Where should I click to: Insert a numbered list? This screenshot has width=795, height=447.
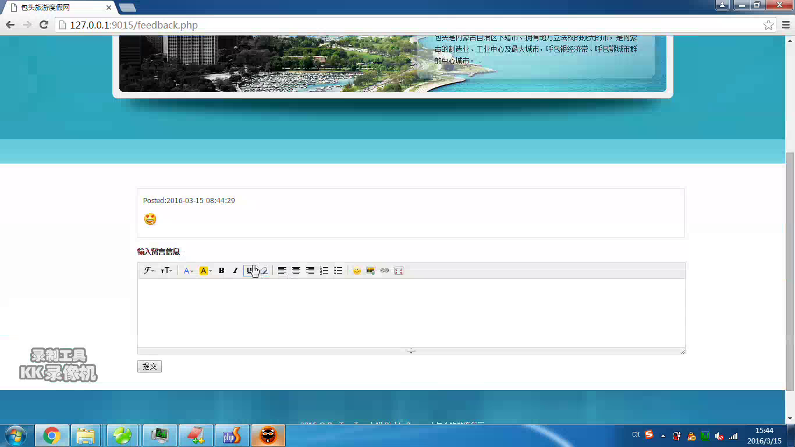[324, 271]
